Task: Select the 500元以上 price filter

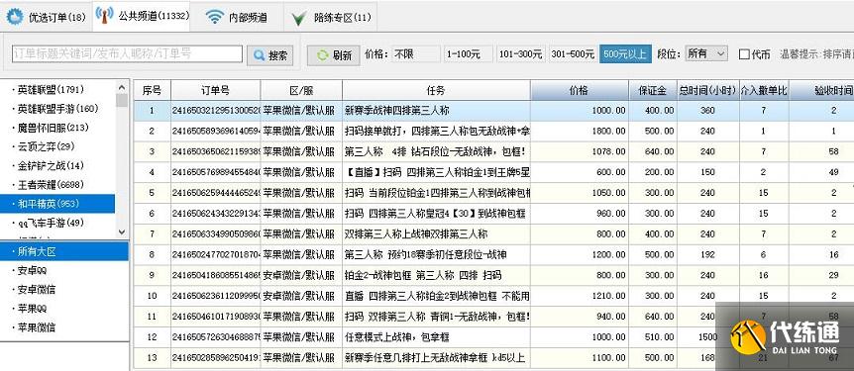Action: [625, 53]
